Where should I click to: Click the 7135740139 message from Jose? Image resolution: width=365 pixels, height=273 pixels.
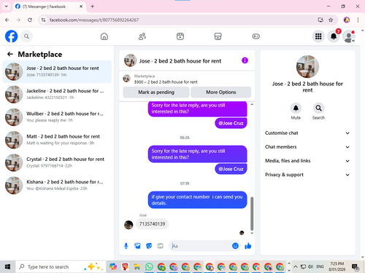[152, 223]
